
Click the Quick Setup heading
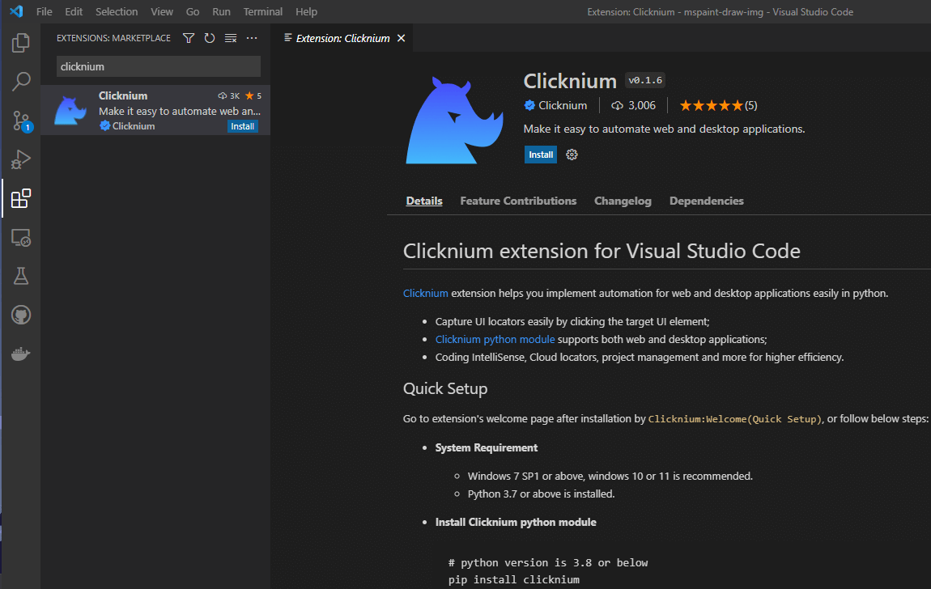tap(445, 388)
